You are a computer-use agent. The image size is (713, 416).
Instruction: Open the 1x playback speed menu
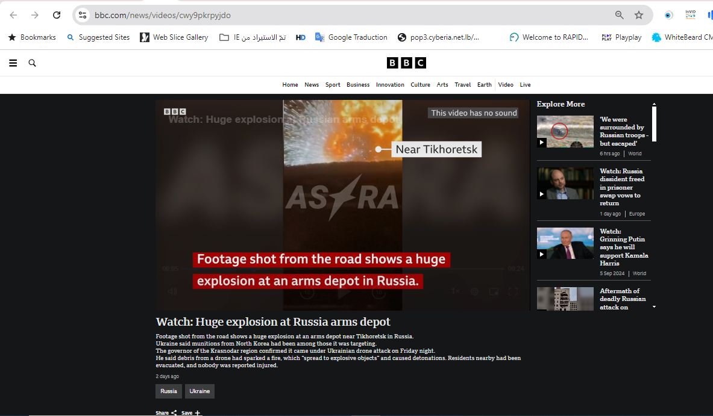click(456, 292)
